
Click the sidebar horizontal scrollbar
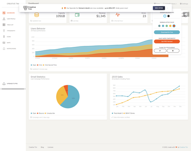point(13,89)
